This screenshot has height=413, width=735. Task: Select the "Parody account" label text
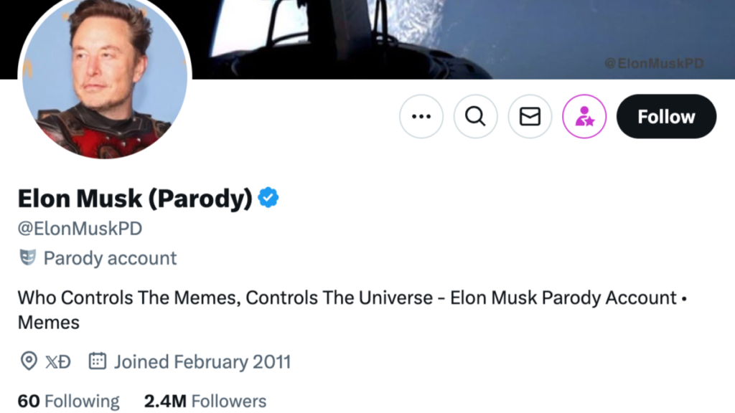(x=110, y=258)
